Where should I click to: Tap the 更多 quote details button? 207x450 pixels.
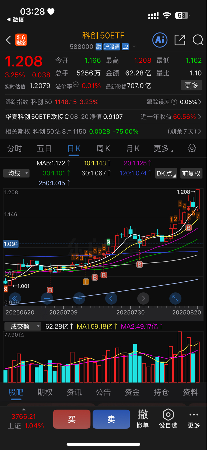[x=191, y=85]
